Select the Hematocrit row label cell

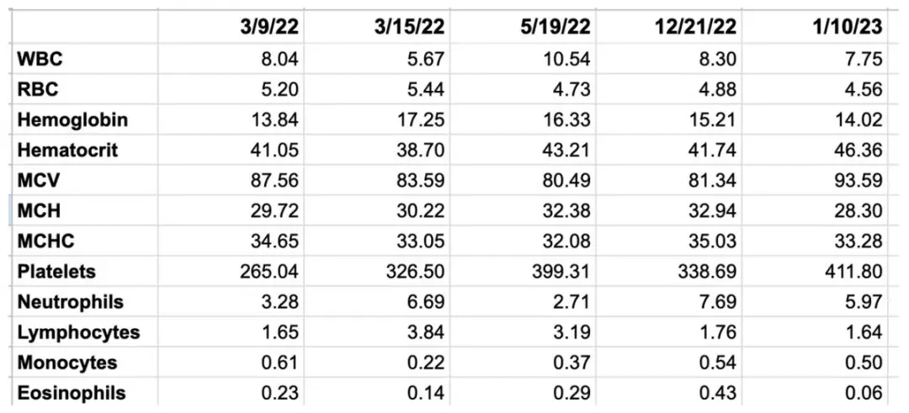84,150
